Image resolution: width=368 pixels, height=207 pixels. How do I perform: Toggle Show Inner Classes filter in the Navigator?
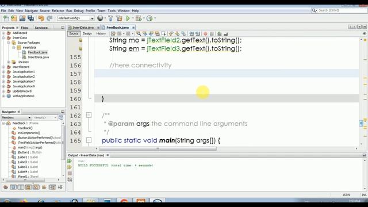(36, 187)
